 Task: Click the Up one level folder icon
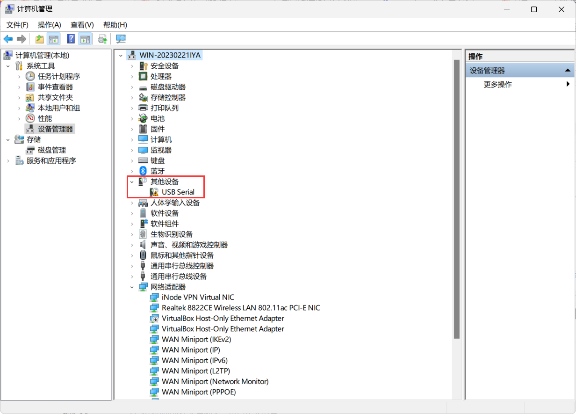(x=40, y=39)
